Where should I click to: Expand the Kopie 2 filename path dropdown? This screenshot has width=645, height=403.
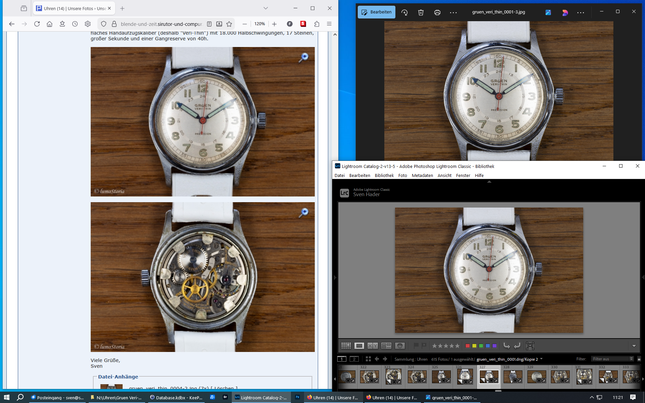click(x=541, y=359)
